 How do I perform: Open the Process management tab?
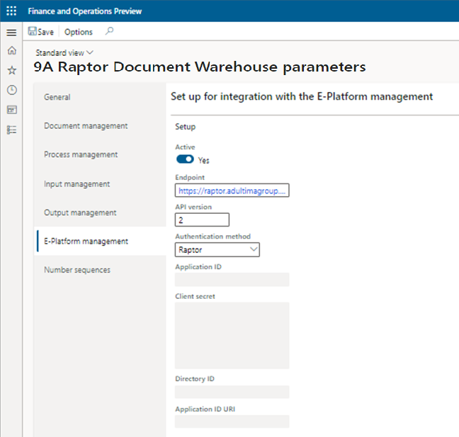click(x=81, y=154)
